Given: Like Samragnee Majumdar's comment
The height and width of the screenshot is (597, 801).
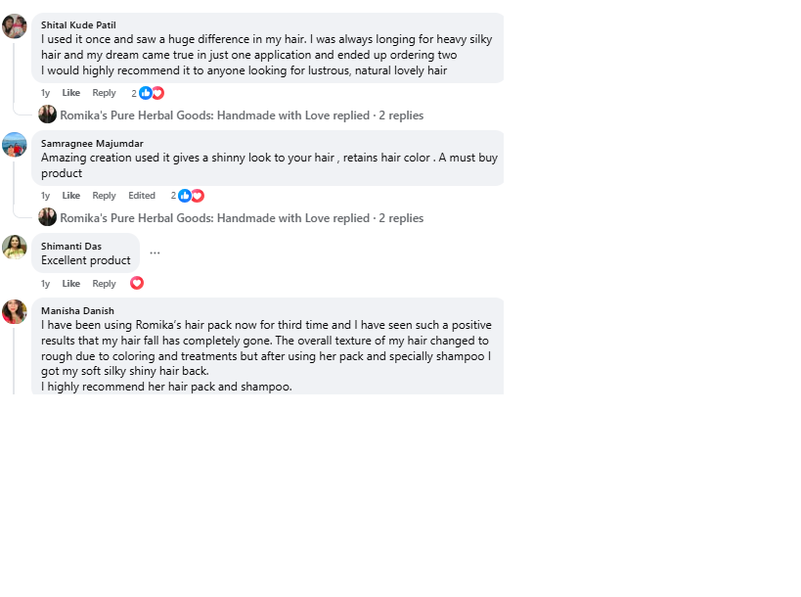Looking at the screenshot, I should [71, 196].
